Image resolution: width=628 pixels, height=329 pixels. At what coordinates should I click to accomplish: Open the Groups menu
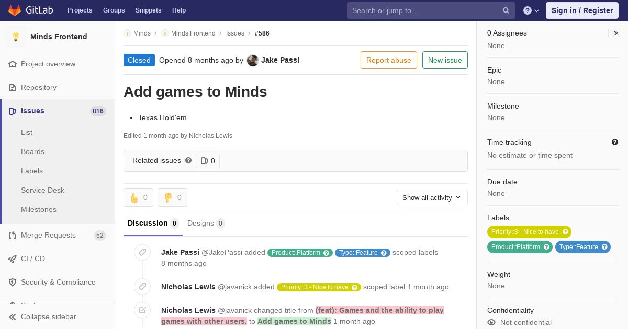point(114,10)
